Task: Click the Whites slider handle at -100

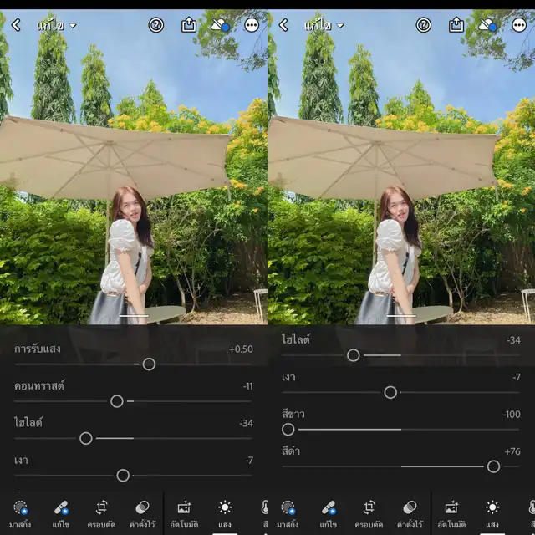Action: [288, 429]
